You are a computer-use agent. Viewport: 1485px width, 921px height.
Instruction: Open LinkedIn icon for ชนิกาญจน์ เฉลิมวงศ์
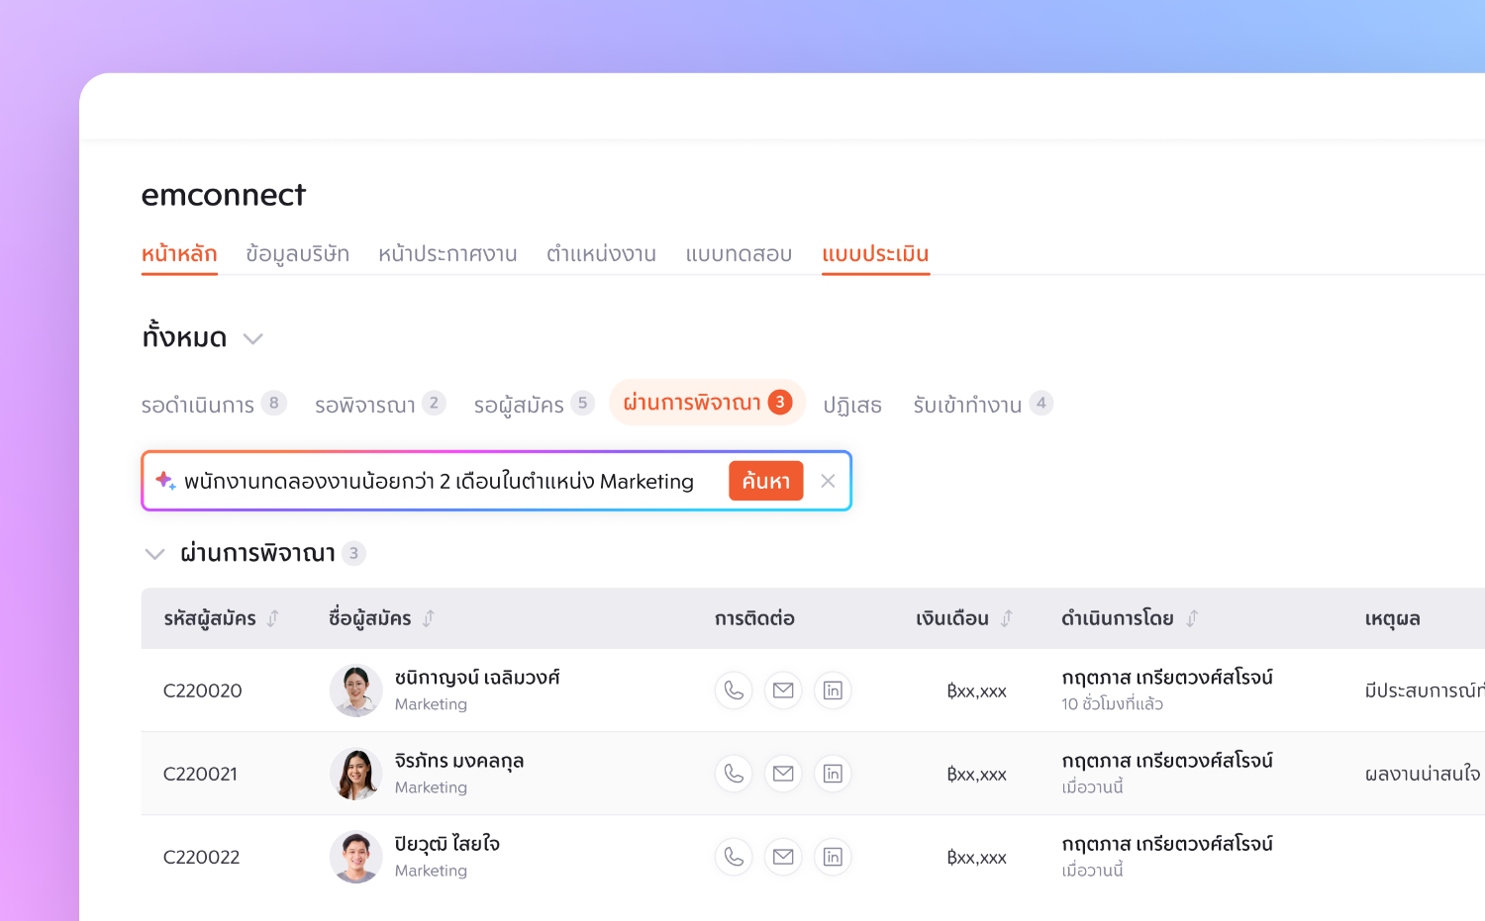833,691
